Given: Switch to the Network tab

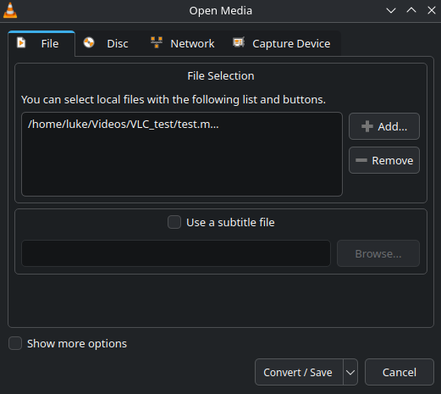Looking at the screenshot, I should point(183,44).
